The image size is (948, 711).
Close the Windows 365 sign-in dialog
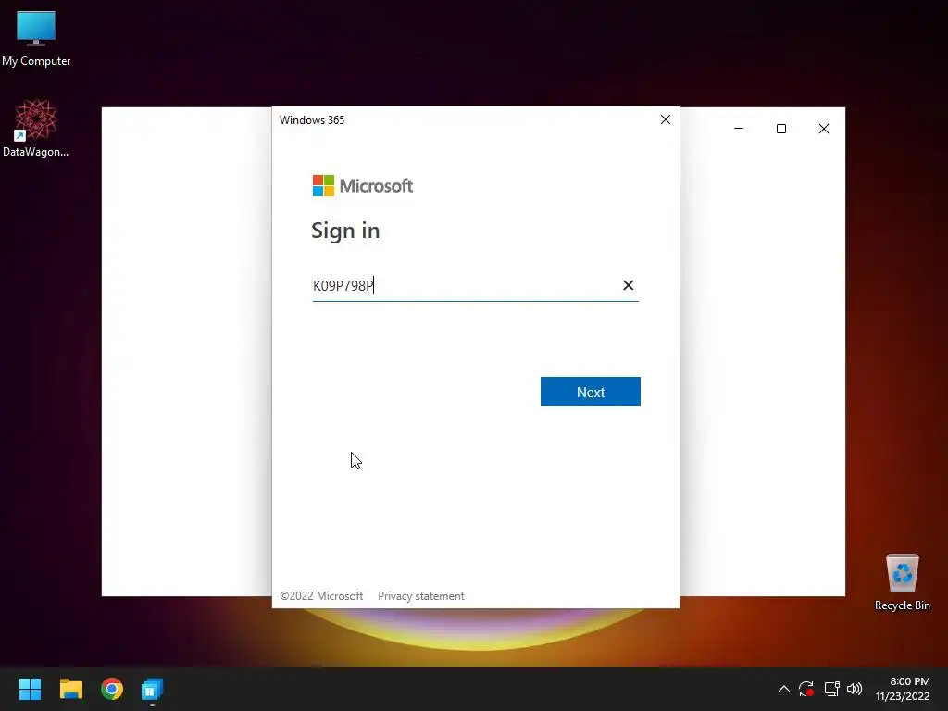click(666, 119)
